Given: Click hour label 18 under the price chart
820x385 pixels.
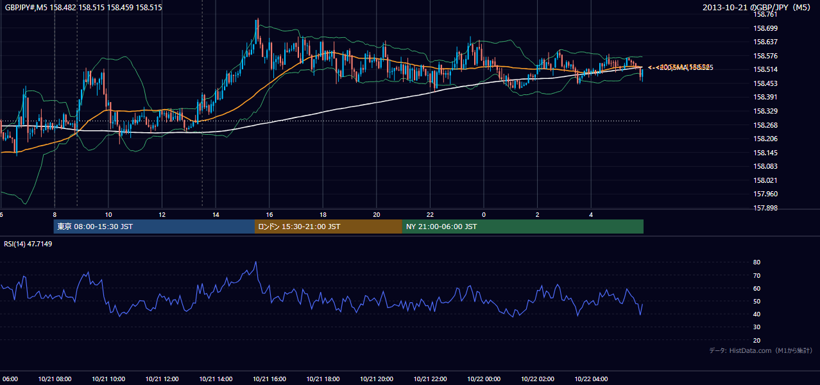Looking at the screenshot, I should point(323,214).
